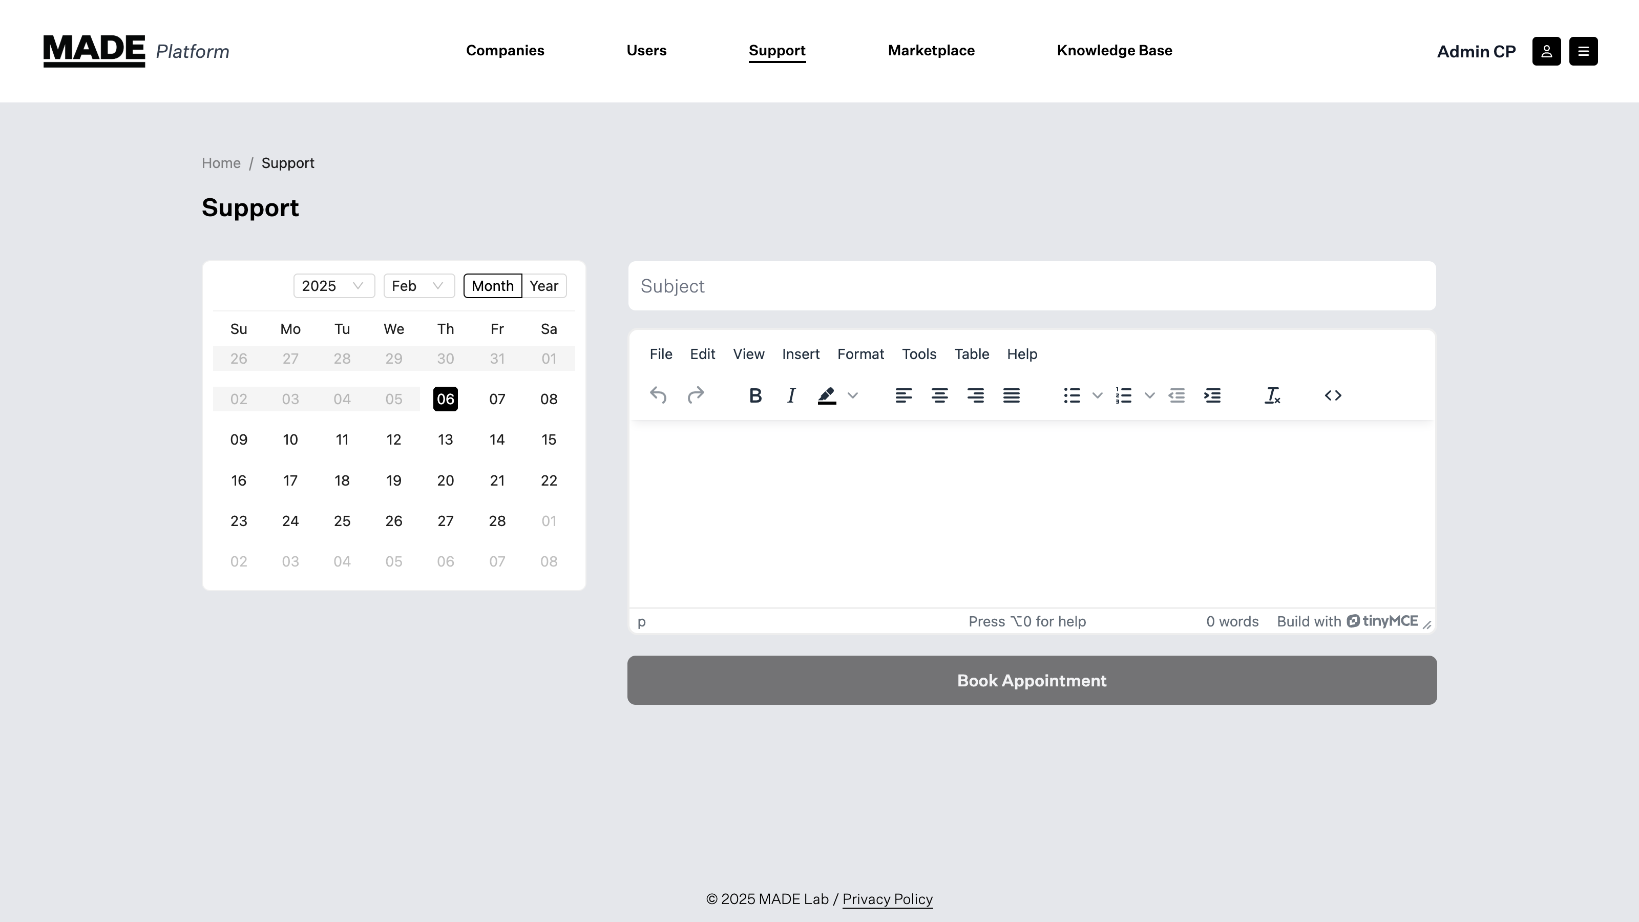Open the 2025 year dropdown
Image resolution: width=1639 pixels, height=922 pixels.
coord(333,286)
